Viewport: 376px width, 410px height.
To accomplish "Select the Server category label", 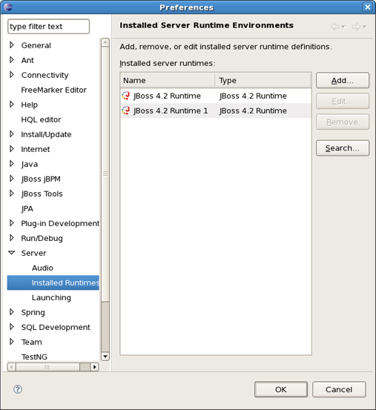I will (x=33, y=253).
